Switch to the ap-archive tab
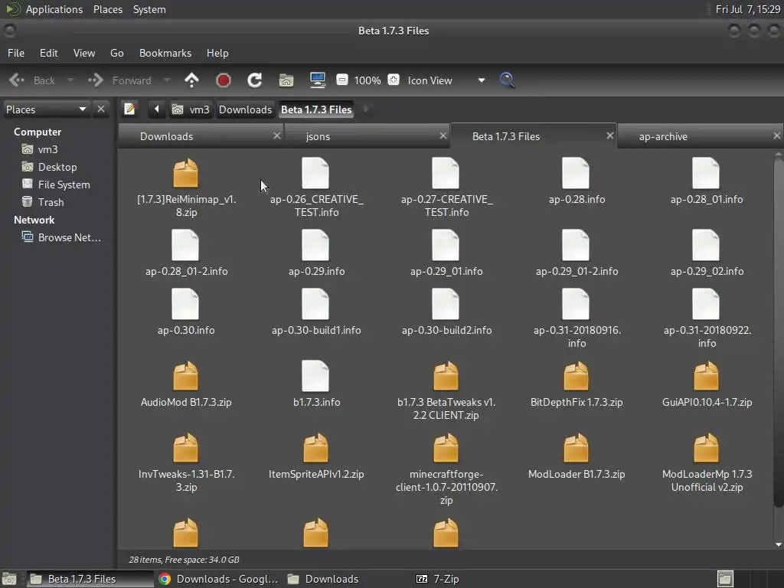This screenshot has height=588, width=784. tap(700, 136)
